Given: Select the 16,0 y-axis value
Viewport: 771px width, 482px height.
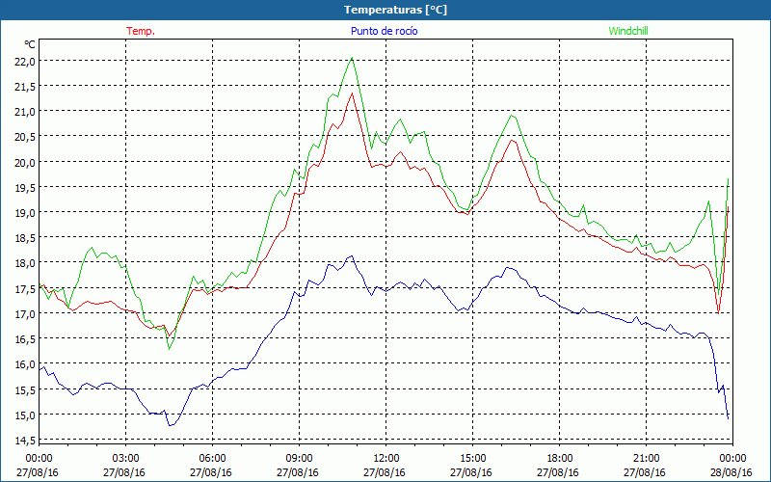Looking at the screenshot, I should 25,364.
